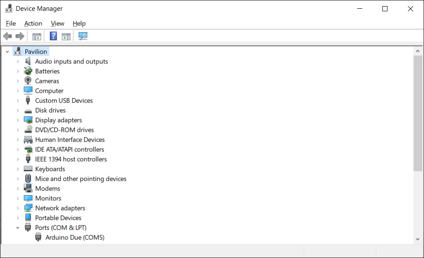Click the scroll down arrow of scrollbar
The height and width of the screenshot is (258, 424).
point(418,239)
